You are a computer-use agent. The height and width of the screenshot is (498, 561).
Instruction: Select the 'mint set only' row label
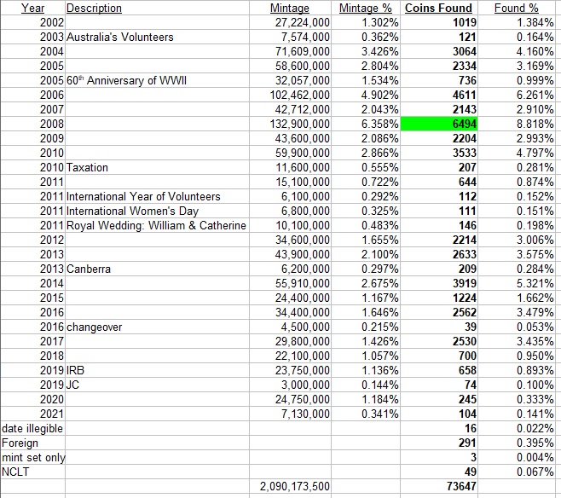33,457
